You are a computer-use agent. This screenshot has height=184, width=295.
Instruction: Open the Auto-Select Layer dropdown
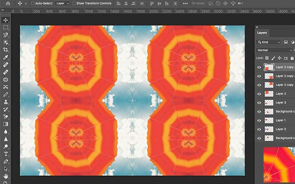click(x=62, y=3)
